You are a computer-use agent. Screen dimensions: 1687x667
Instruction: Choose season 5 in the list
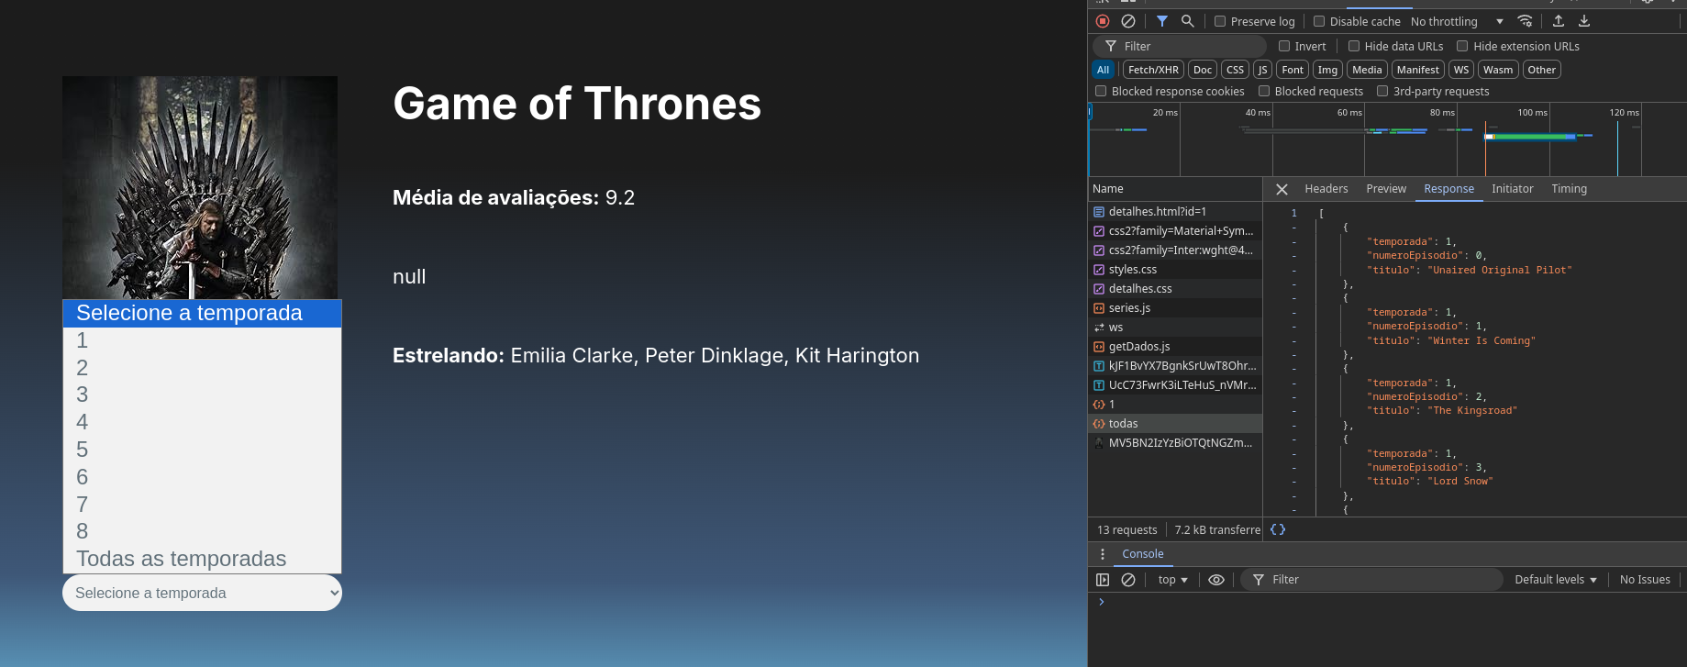click(x=202, y=450)
